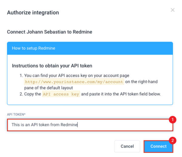Click 'Connect Johann Sebastian to Redmine' heading
The height and width of the screenshot is (157, 182).
49,32
